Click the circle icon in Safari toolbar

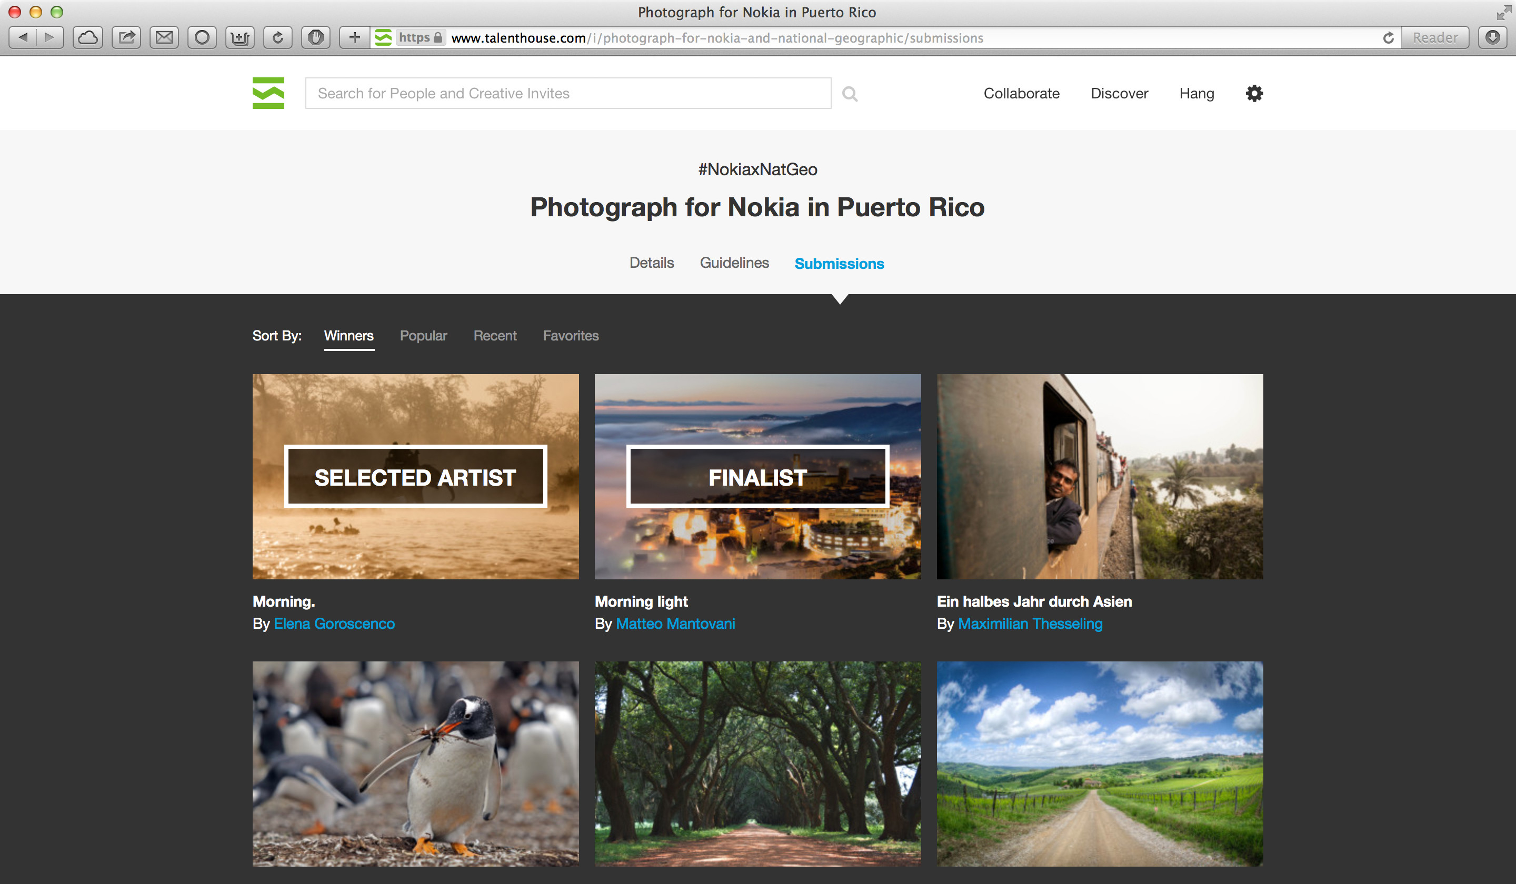pyautogui.click(x=202, y=37)
